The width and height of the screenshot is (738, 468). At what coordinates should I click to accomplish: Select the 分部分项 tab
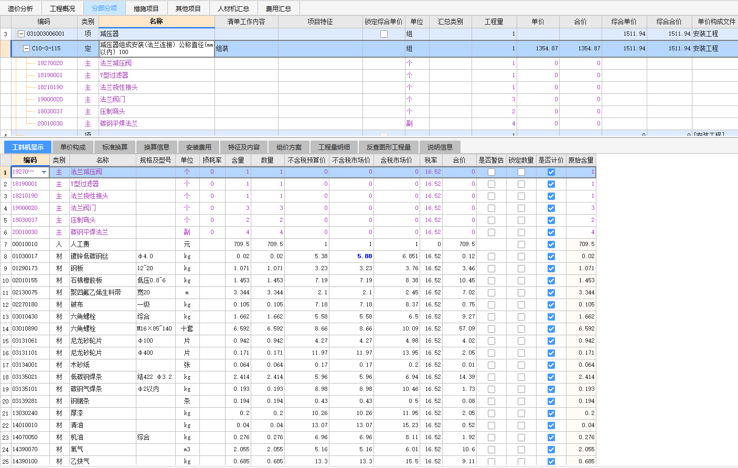104,8
